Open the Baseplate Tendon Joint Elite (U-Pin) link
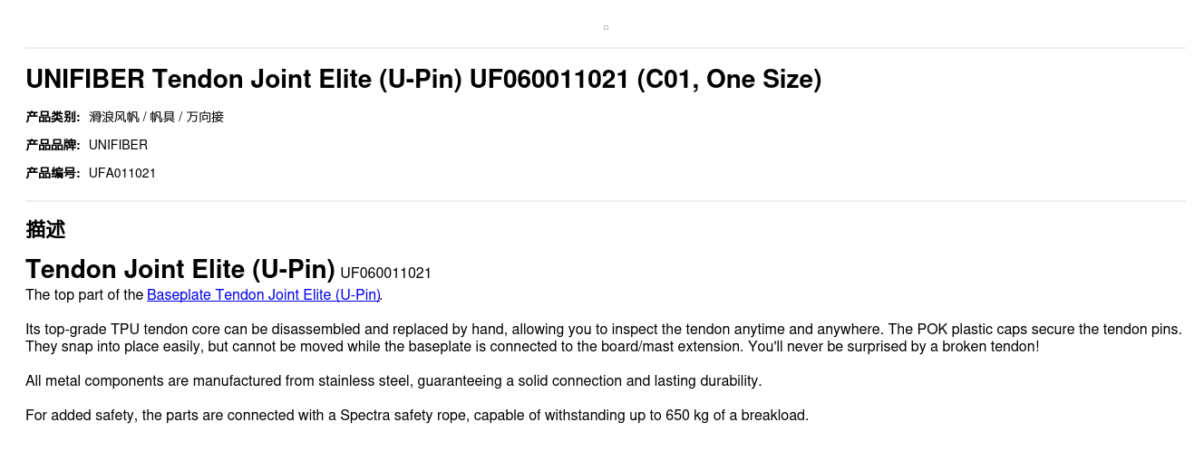 pos(263,295)
